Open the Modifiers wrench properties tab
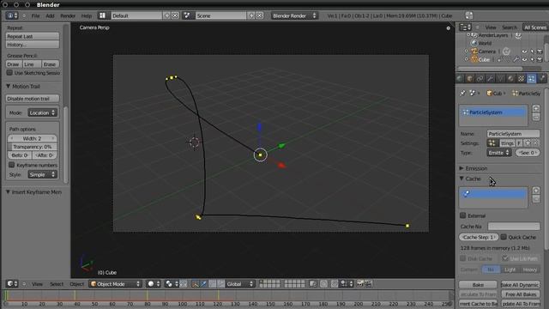Image resolution: width=549 pixels, height=309 pixels. click(490, 79)
